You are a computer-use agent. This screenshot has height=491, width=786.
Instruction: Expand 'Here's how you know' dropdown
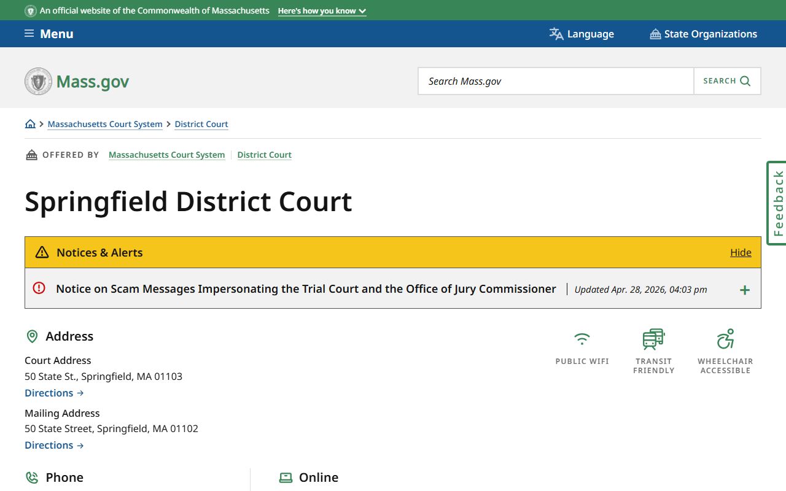[x=322, y=11]
